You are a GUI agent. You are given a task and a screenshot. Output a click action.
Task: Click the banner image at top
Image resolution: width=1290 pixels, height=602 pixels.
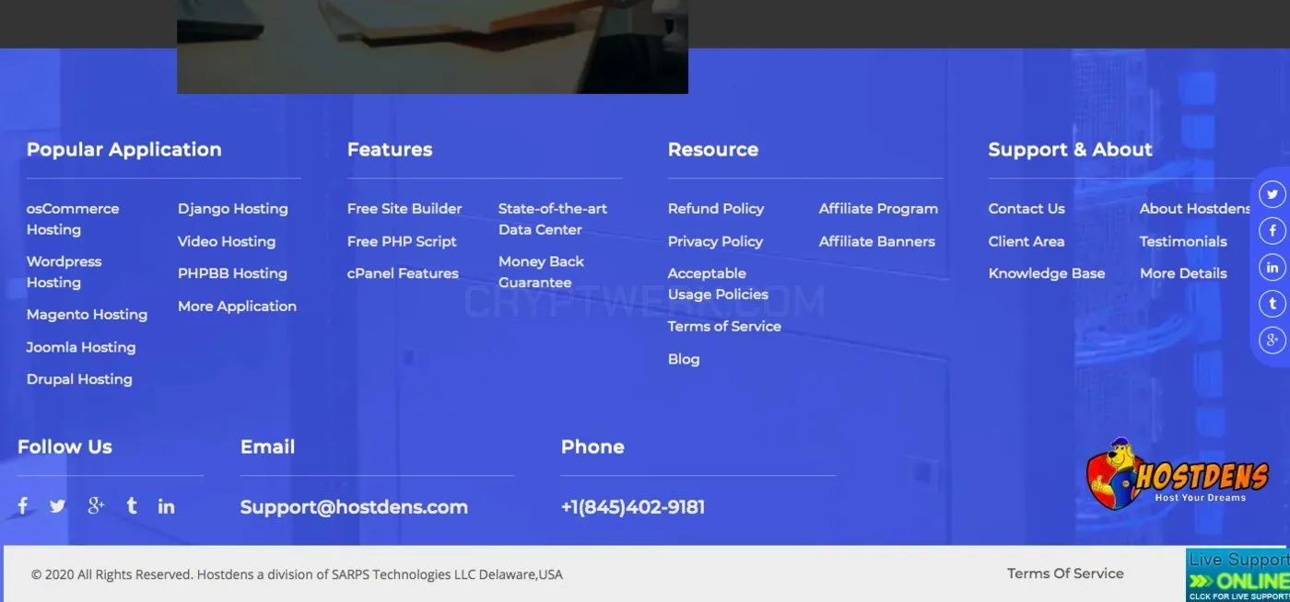pyautogui.click(x=432, y=46)
